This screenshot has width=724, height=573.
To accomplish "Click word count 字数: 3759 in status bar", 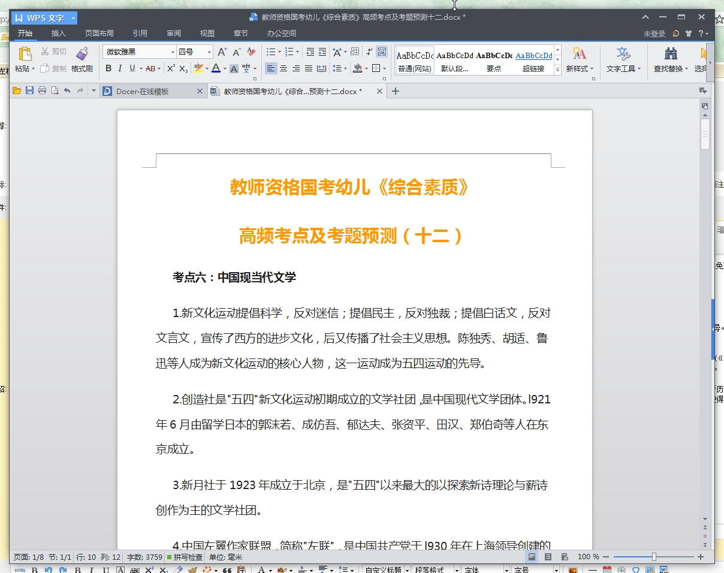I will coord(144,557).
